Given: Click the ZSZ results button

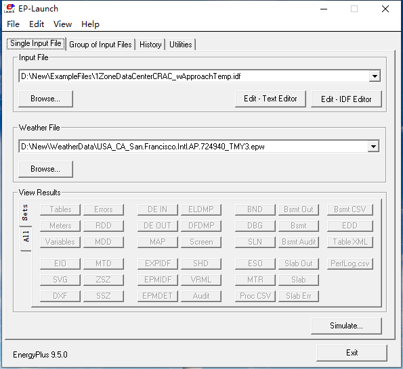Looking at the screenshot, I should [104, 280].
